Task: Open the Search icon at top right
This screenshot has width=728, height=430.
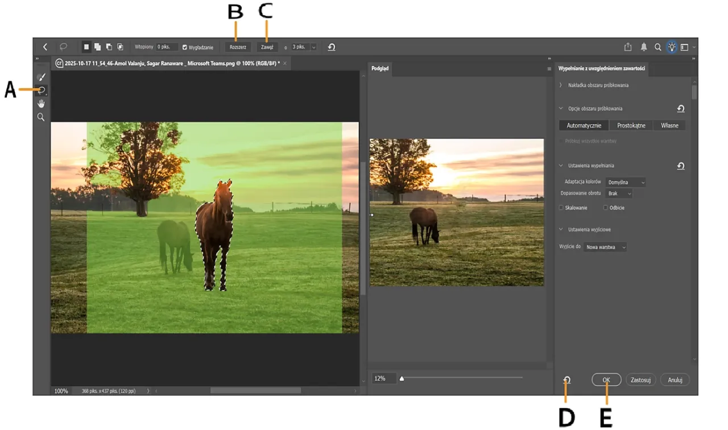Action: click(x=658, y=47)
